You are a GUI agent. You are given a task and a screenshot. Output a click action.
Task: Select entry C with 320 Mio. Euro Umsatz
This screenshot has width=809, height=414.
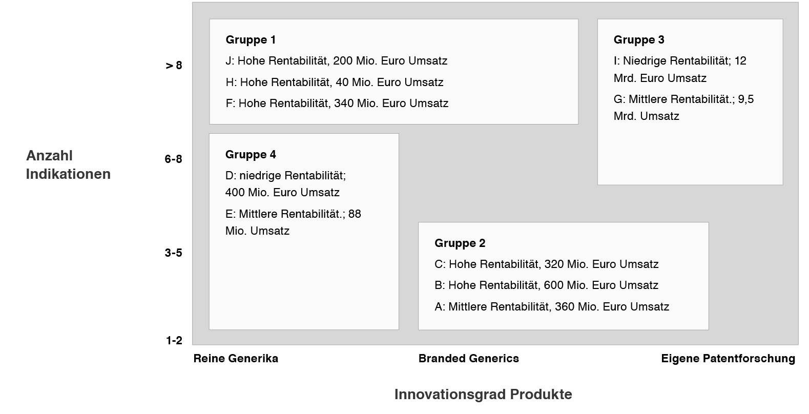point(546,264)
